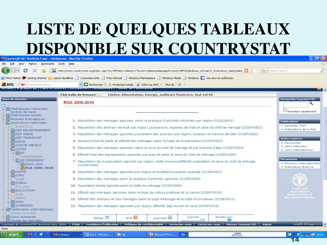Click the Firefox icon in Quick Launch
Viewport: 327px width, 245px height.
(30, 234)
